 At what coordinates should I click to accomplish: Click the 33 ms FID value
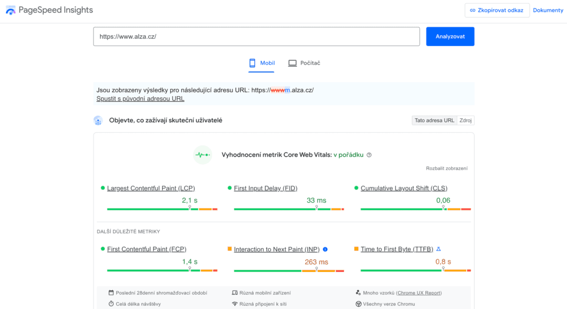(316, 200)
